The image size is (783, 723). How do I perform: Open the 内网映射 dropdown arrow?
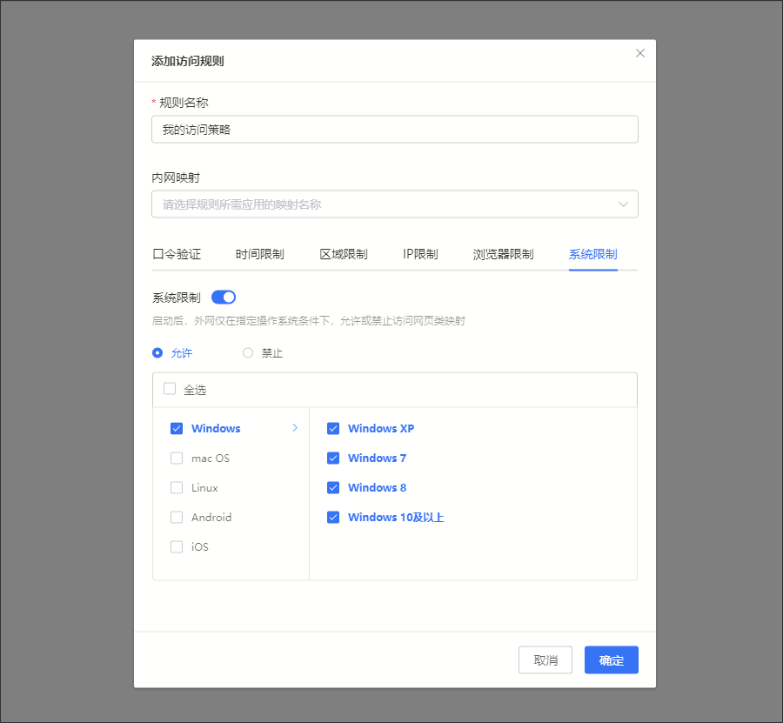click(x=623, y=204)
